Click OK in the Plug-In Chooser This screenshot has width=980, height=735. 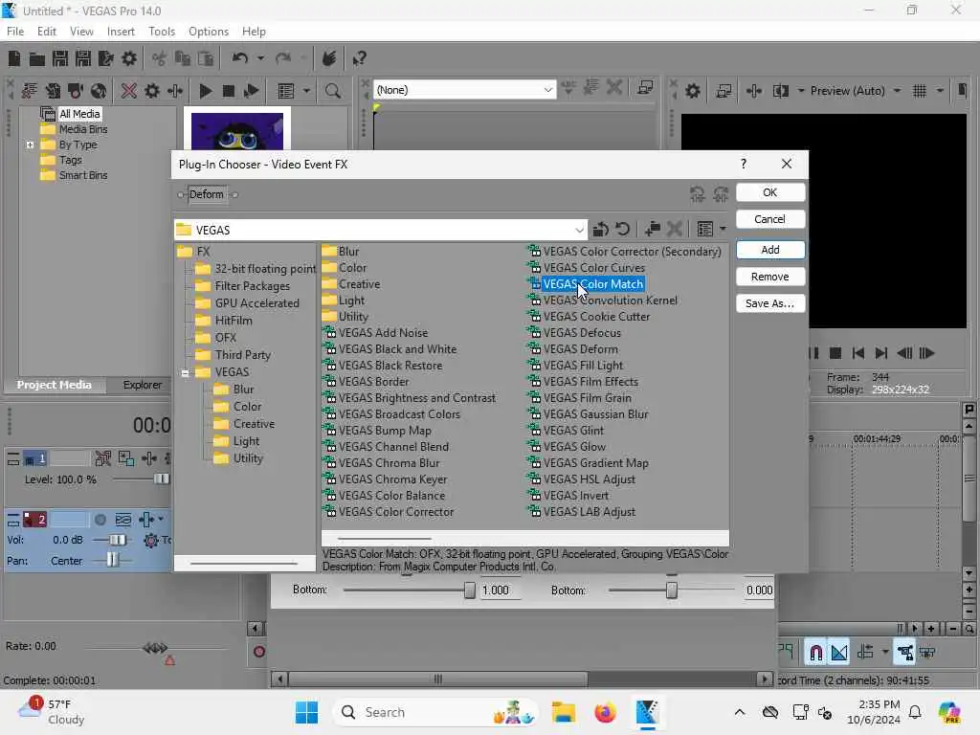[x=770, y=192]
